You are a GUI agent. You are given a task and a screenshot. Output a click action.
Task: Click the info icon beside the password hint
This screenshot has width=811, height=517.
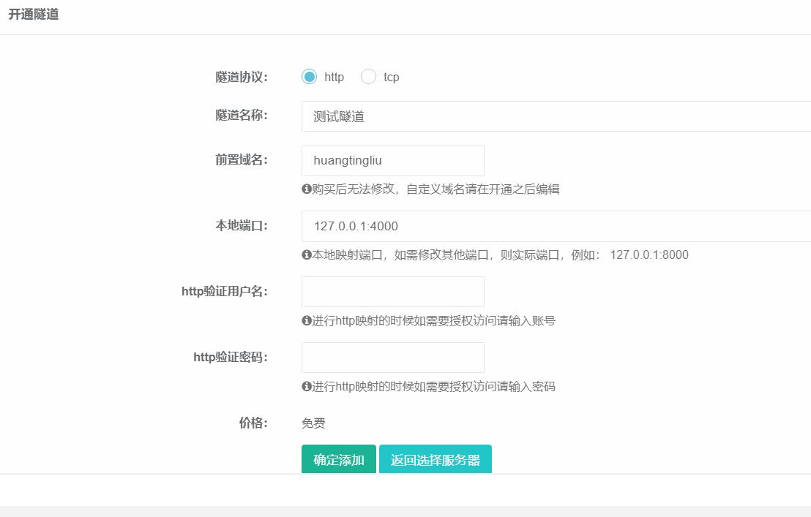pos(305,386)
